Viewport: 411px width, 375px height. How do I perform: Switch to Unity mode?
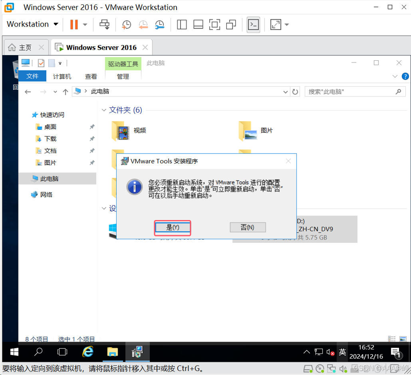coord(231,25)
